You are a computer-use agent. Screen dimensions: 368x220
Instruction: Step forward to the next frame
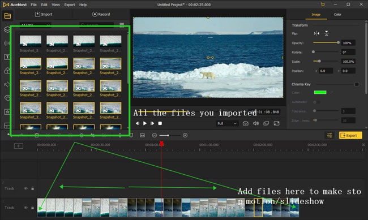point(152,123)
